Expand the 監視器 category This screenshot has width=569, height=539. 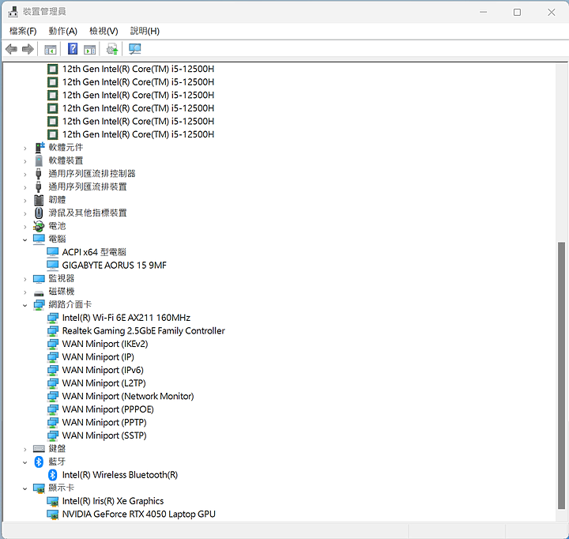click(x=25, y=279)
